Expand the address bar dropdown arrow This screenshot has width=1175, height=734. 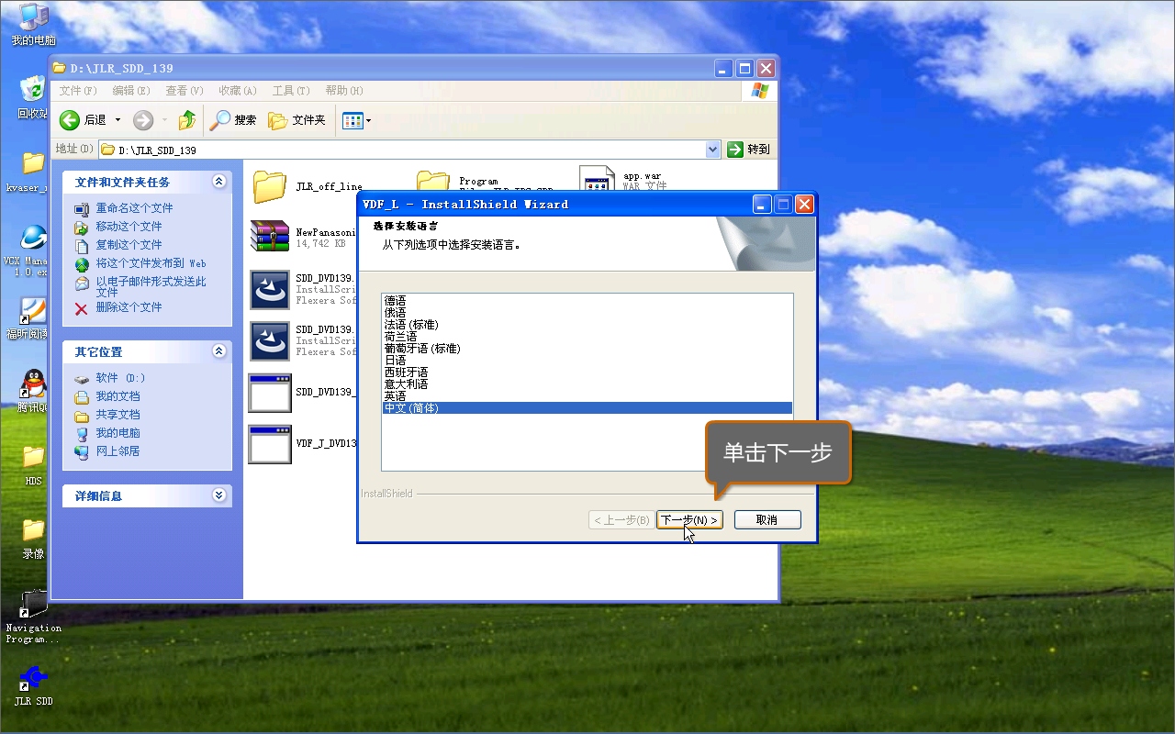pyautogui.click(x=713, y=150)
